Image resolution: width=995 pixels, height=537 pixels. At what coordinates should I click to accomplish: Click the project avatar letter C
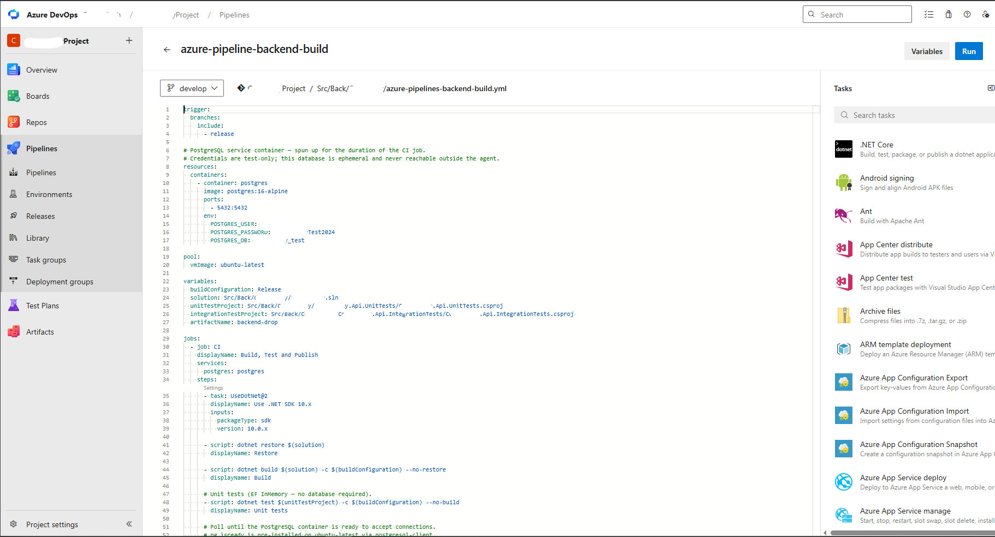click(14, 40)
